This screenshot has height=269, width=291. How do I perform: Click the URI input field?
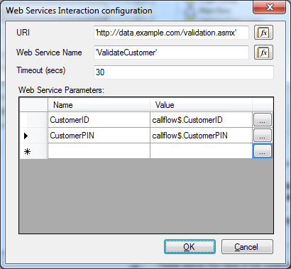coord(171,33)
